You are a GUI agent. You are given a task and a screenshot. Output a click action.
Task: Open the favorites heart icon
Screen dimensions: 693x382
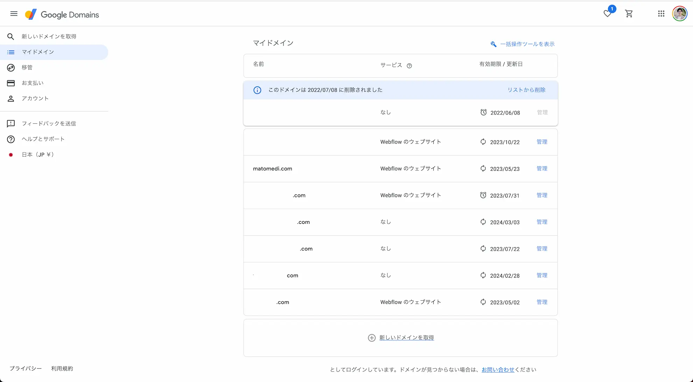[608, 14]
